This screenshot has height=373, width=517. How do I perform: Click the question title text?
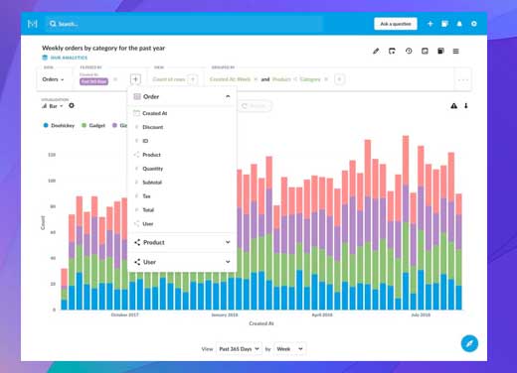pyautogui.click(x=103, y=48)
